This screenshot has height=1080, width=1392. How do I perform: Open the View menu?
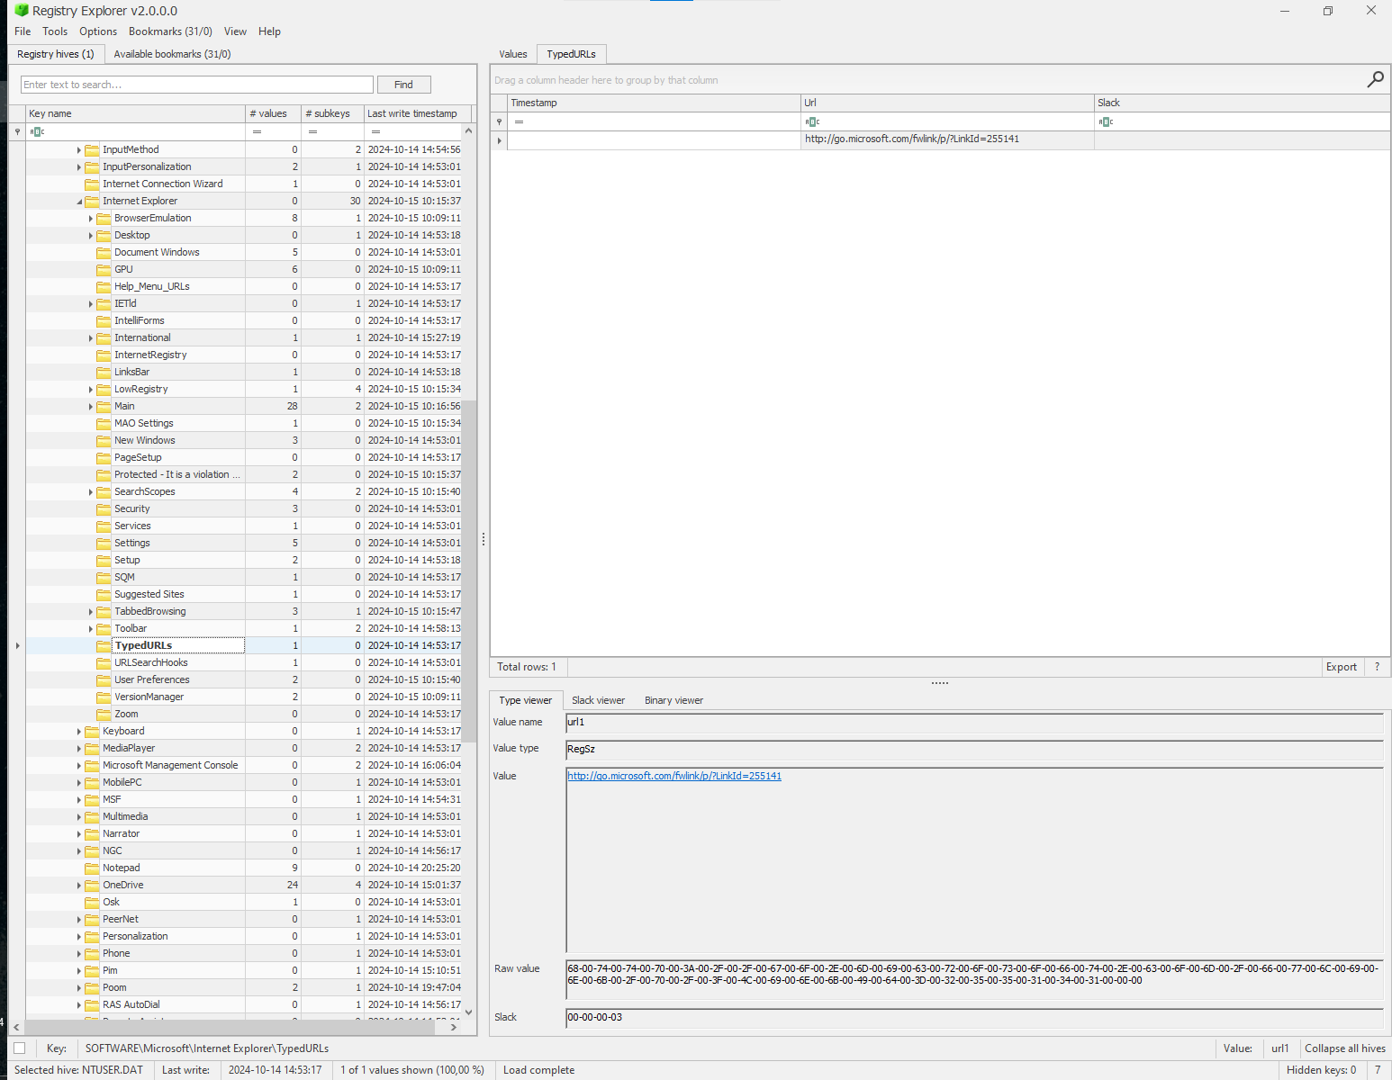235,31
